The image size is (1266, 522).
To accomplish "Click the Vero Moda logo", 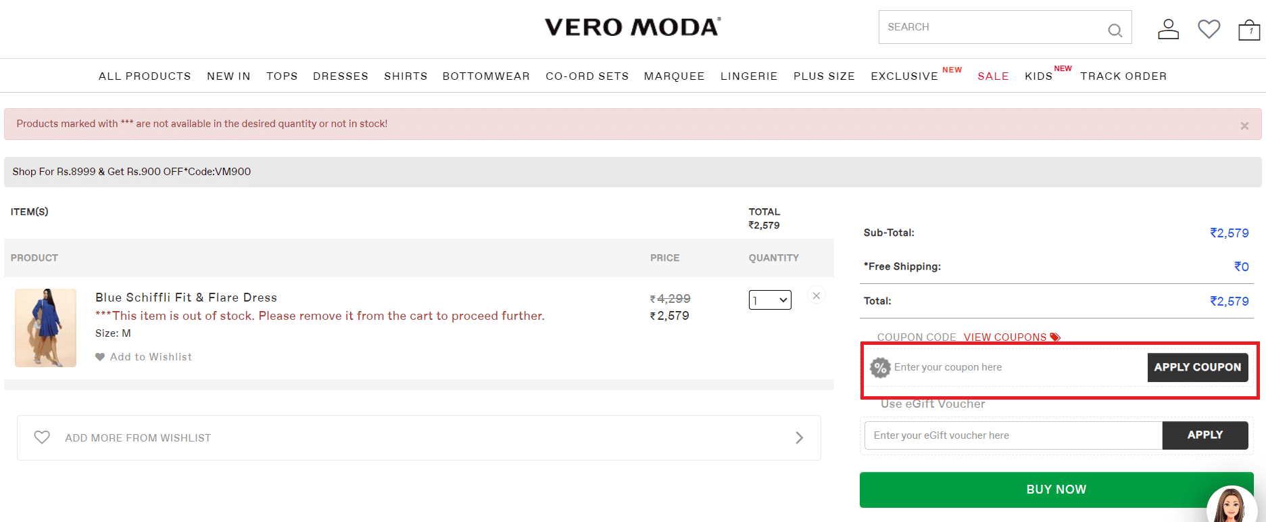I will point(633,27).
